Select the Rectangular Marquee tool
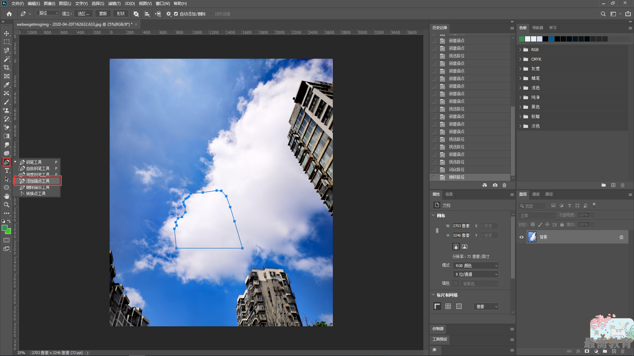 click(7, 42)
